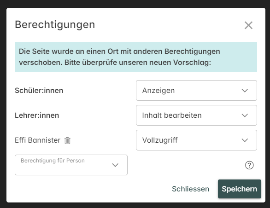This screenshot has height=208, width=270.
Task: Open 'Berechtigung für Person' combo box
Action: (71, 165)
